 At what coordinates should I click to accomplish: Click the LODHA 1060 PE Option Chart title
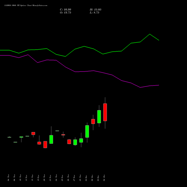pyautogui.click(x=26, y=5)
